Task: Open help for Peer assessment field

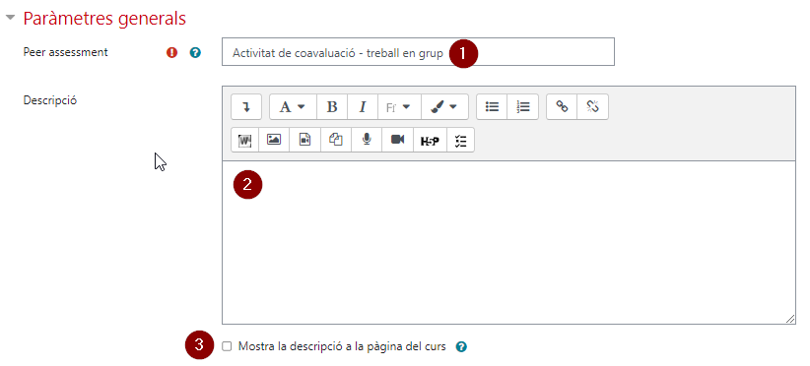Action: (195, 52)
